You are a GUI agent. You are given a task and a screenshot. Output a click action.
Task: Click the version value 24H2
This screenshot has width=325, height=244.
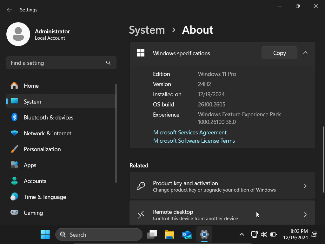pyautogui.click(x=204, y=84)
